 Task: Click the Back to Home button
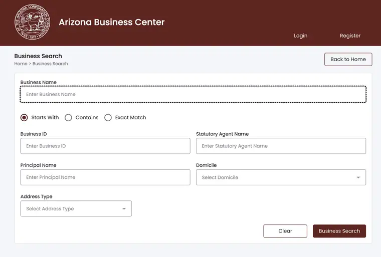coord(348,59)
